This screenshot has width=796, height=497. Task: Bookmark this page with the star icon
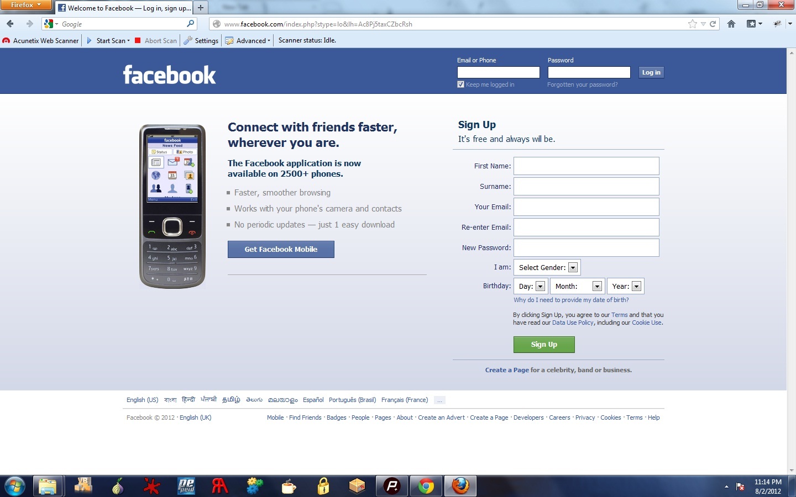pyautogui.click(x=693, y=24)
